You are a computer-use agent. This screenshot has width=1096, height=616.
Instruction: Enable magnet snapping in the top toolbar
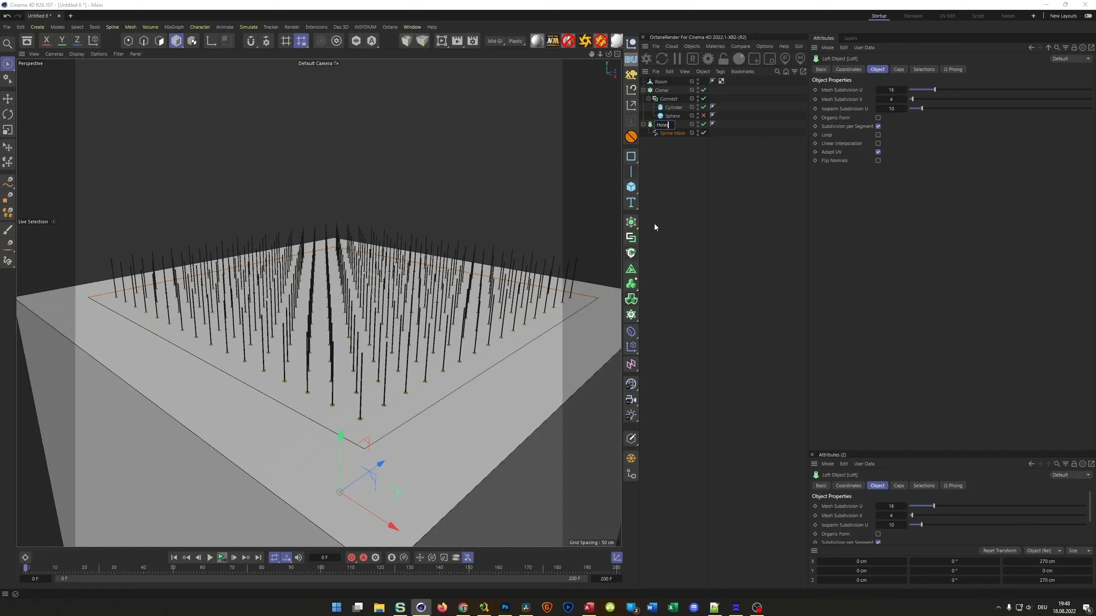pyautogui.click(x=251, y=41)
